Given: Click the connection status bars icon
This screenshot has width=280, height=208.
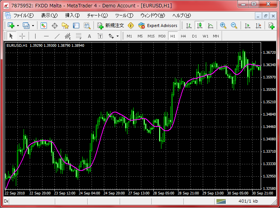Looking at the screenshot, I should (221, 201).
